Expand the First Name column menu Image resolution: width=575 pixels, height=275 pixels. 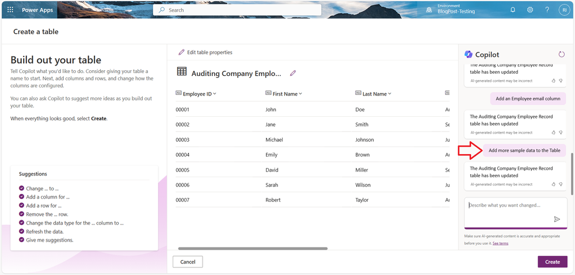300,94
